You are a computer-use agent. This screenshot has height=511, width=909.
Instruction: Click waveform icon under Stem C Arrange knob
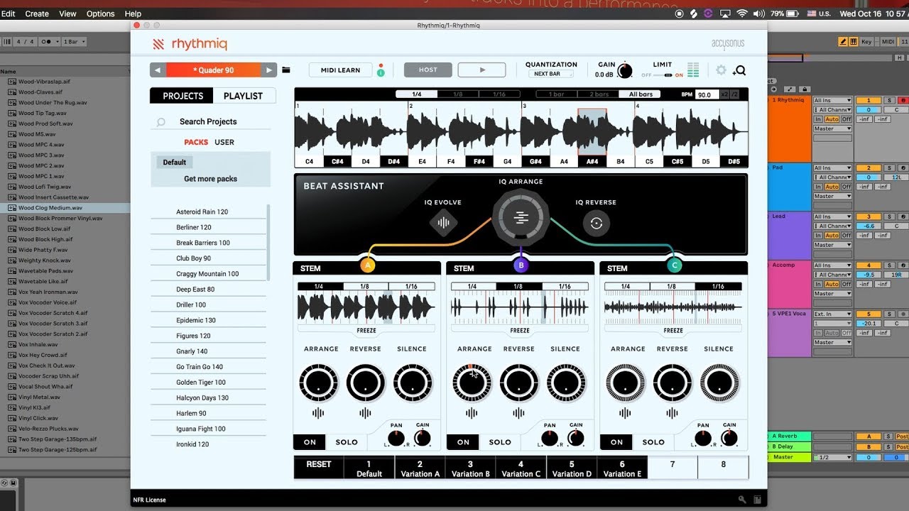(x=625, y=413)
